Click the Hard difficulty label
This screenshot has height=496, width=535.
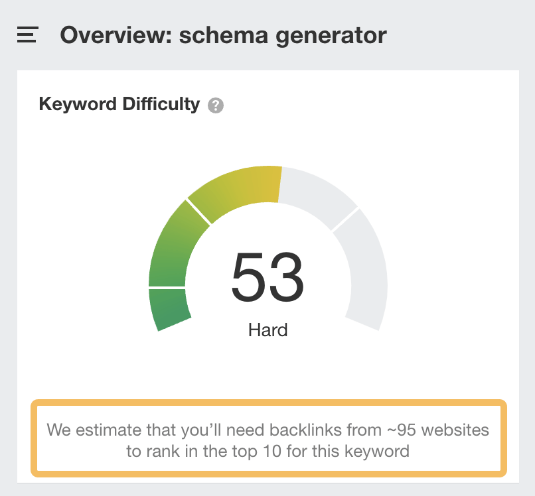[x=267, y=330]
